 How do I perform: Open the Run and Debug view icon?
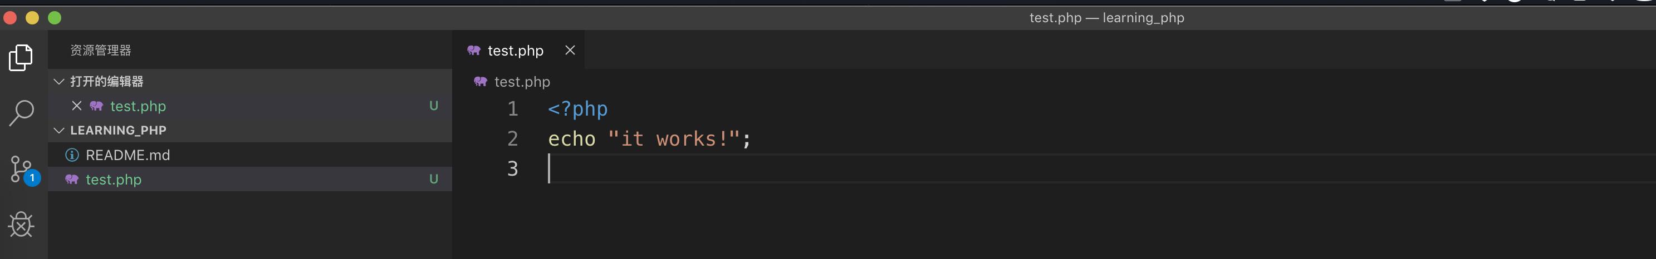click(21, 225)
